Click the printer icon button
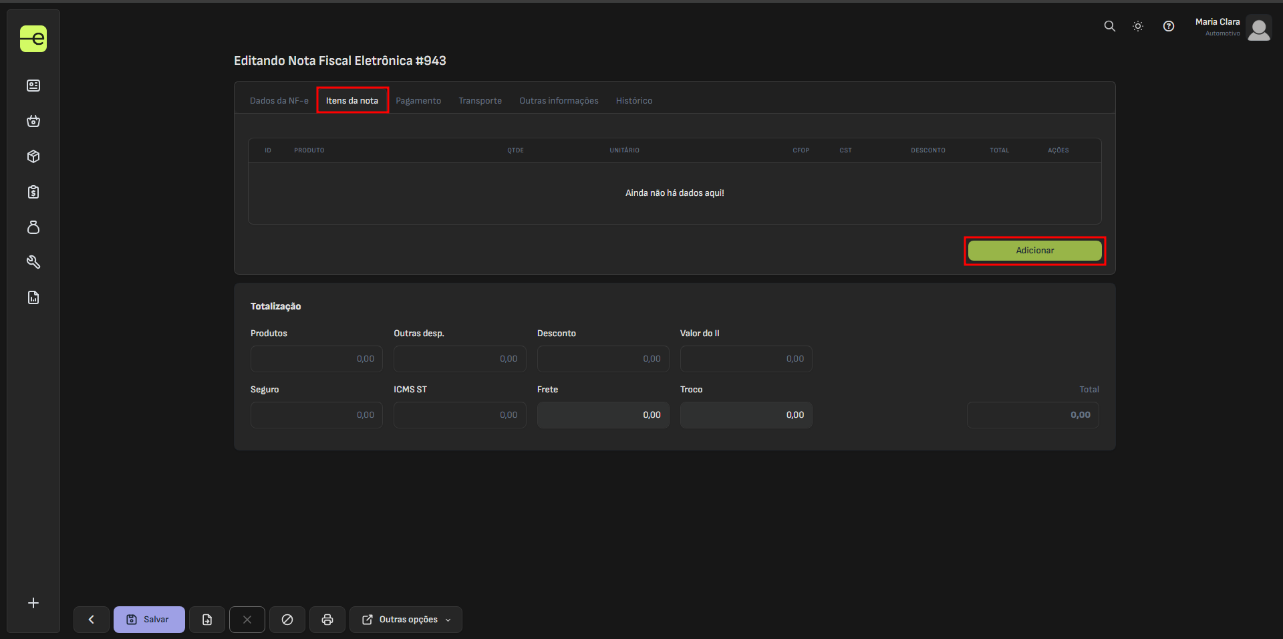This screenshot has height=639, width=1283. (327, 620)
